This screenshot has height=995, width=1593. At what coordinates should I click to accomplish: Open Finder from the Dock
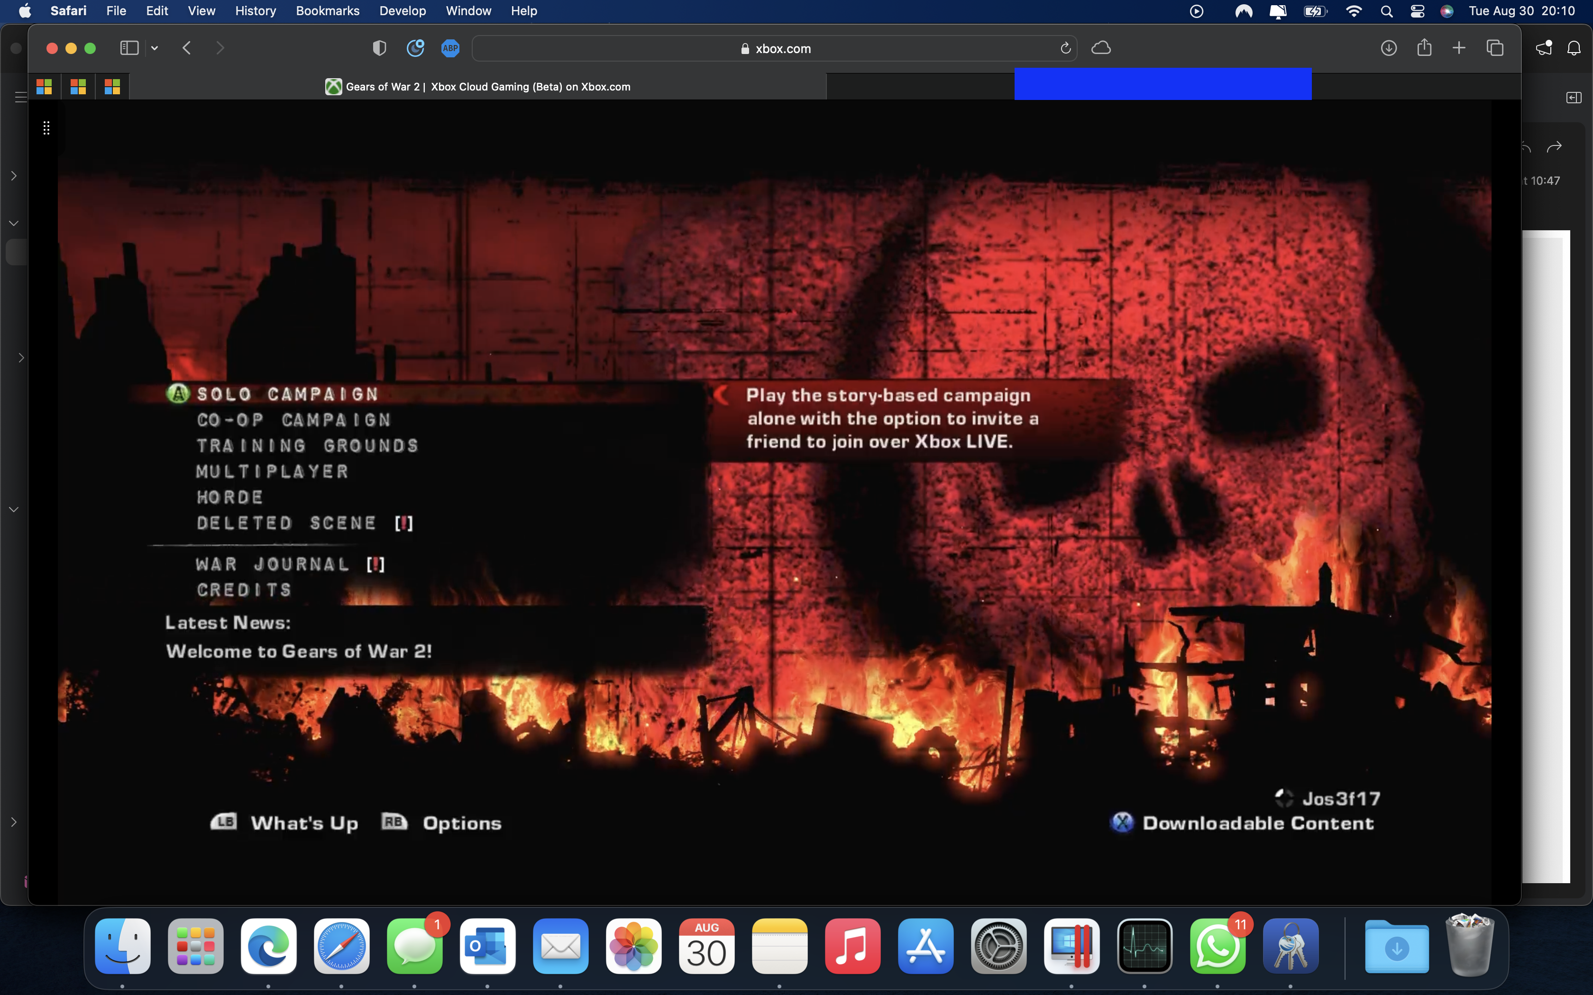pyautogui.click(x=123, y=946)
